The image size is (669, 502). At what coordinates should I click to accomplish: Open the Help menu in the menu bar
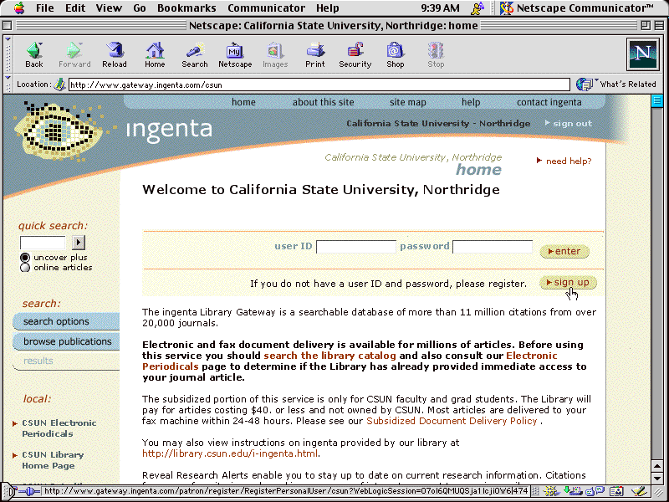(x=328, y=8)
